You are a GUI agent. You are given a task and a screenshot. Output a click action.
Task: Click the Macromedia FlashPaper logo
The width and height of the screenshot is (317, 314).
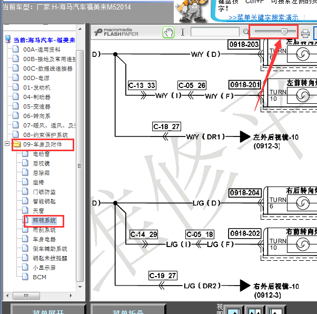click(116, 32)
